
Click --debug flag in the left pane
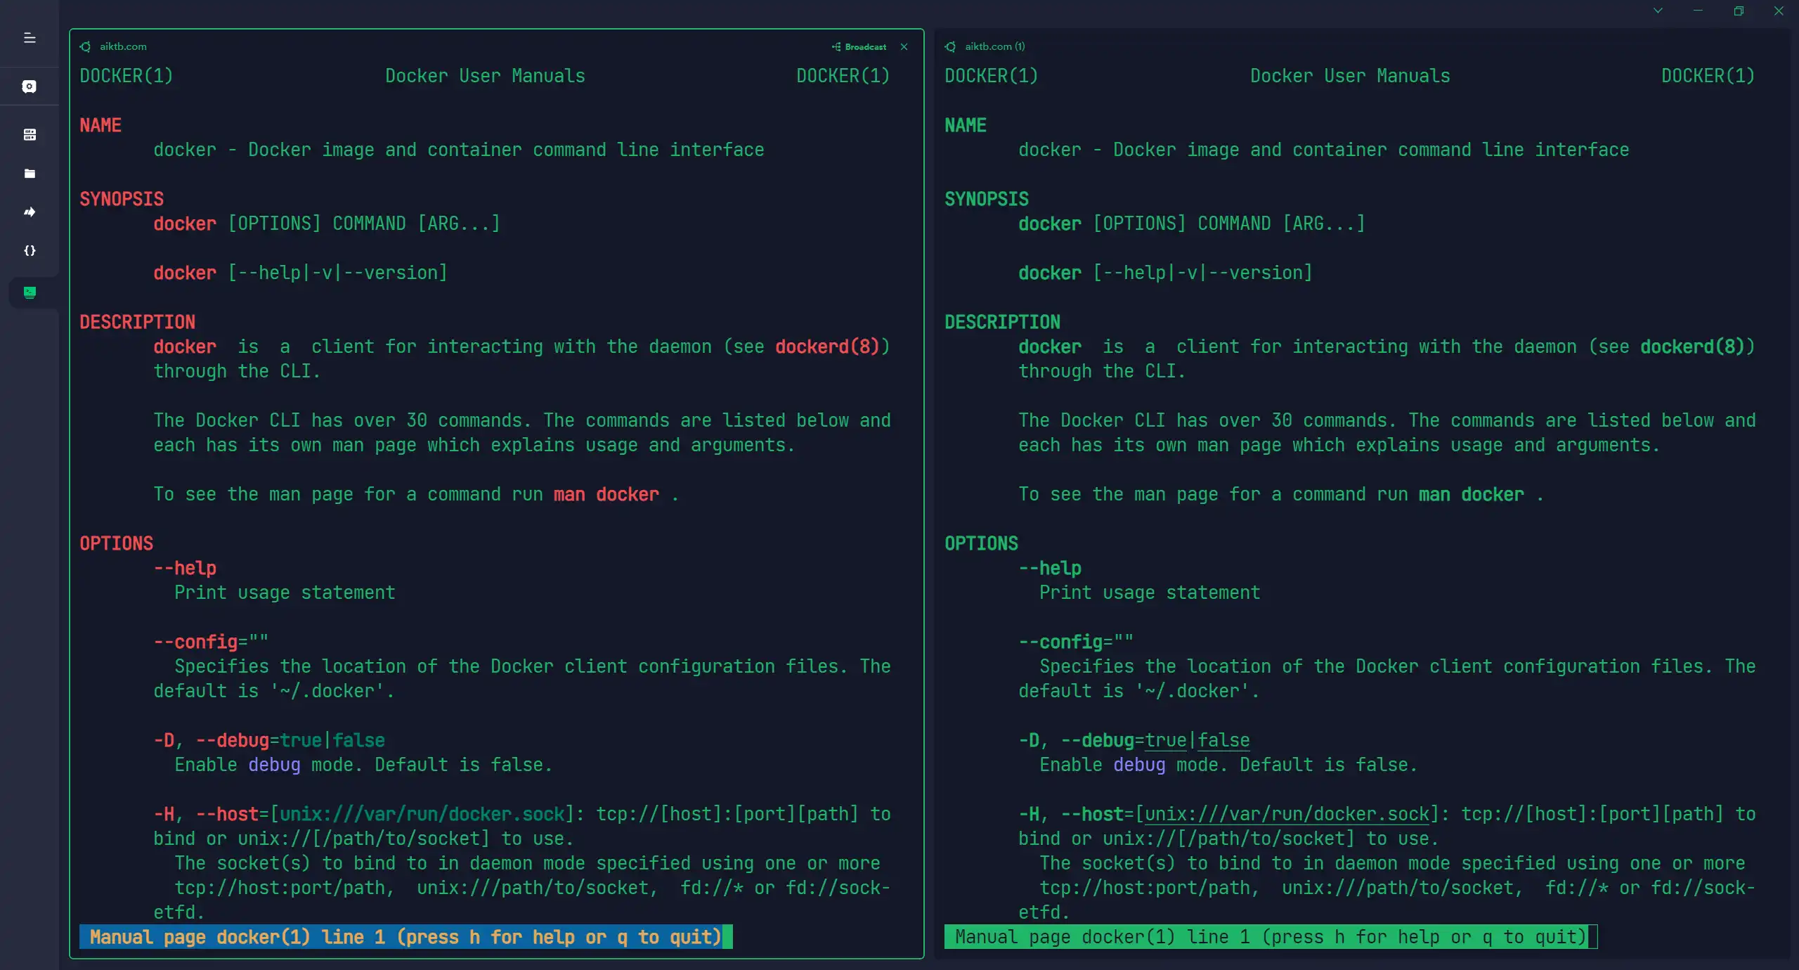point(233,741)
